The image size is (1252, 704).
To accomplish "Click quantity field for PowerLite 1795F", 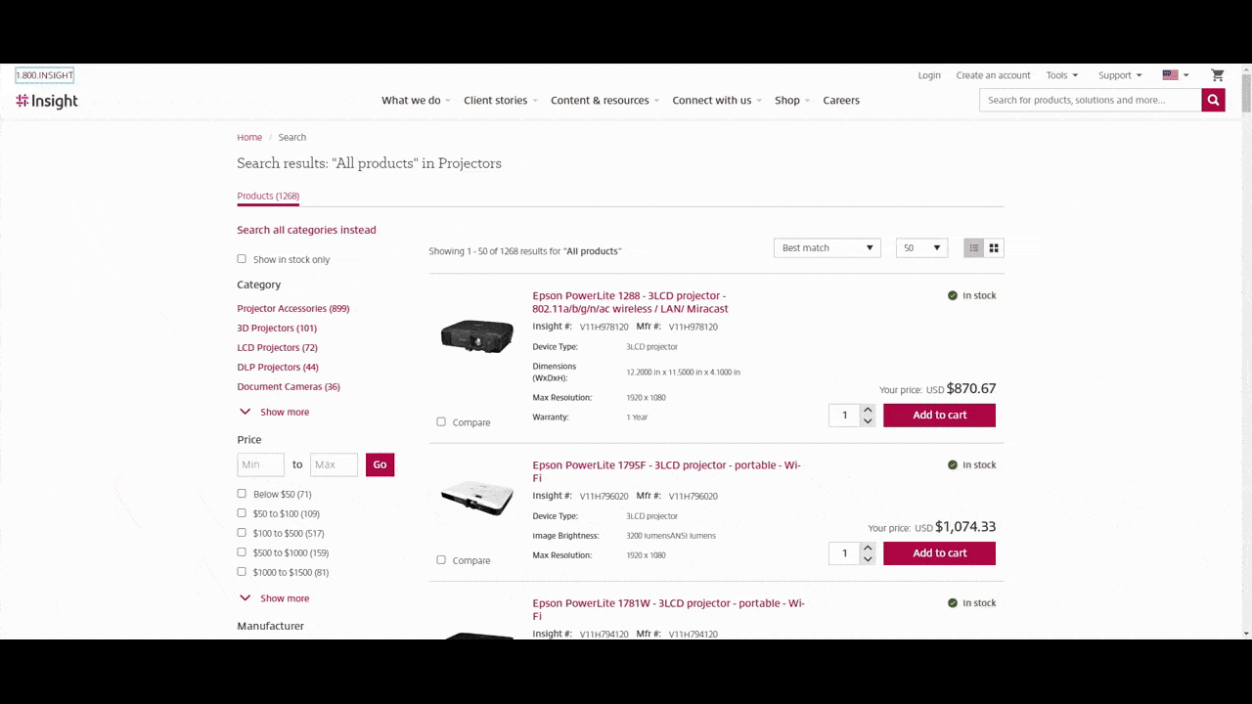I will click(x=844, y=552).
